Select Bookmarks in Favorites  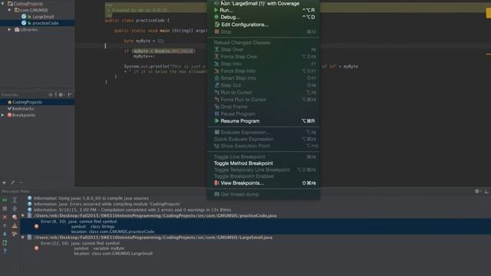point(23,109)
